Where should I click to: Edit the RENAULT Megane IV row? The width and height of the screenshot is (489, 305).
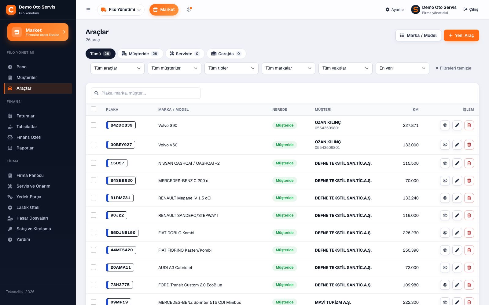pyautogui.click(x=457, y=198)
